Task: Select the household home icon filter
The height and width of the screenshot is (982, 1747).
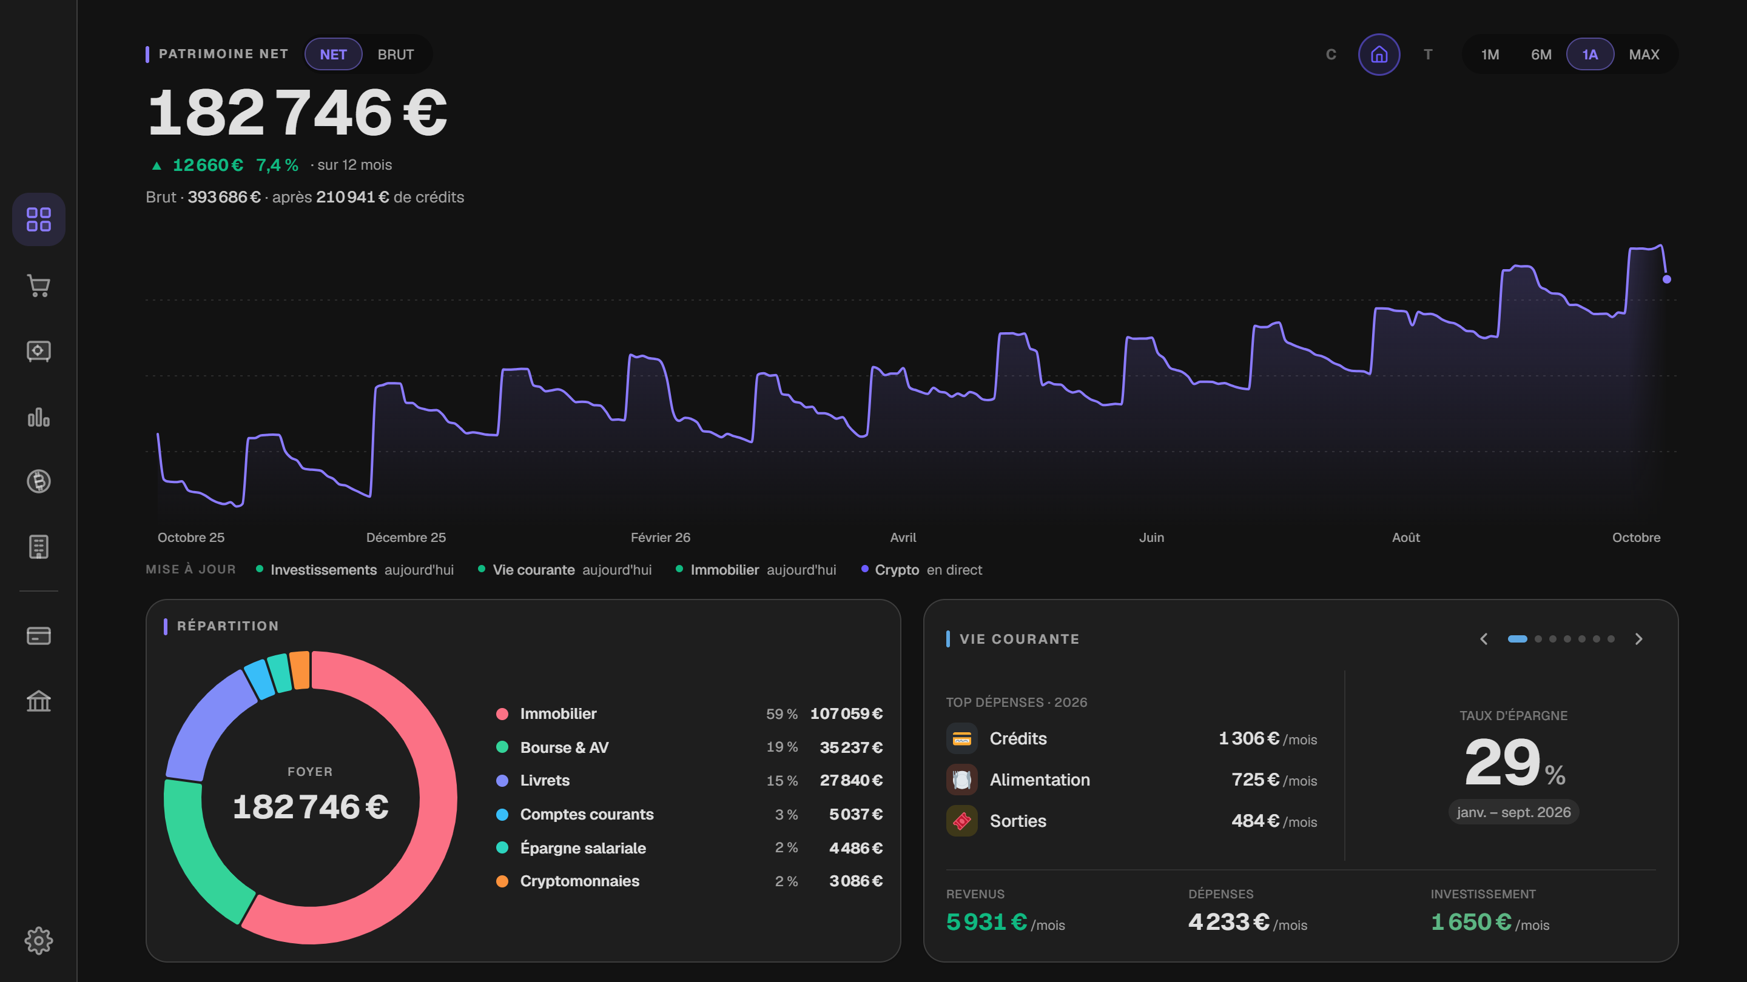Action: 1379,54
